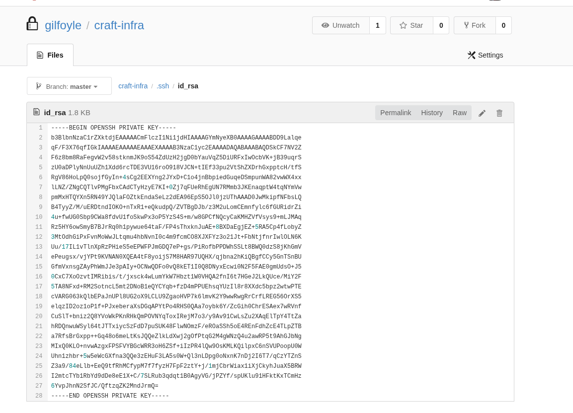Screen dimensions: 573x413
Task: Open the Raw file view
Action: point(459,113)
